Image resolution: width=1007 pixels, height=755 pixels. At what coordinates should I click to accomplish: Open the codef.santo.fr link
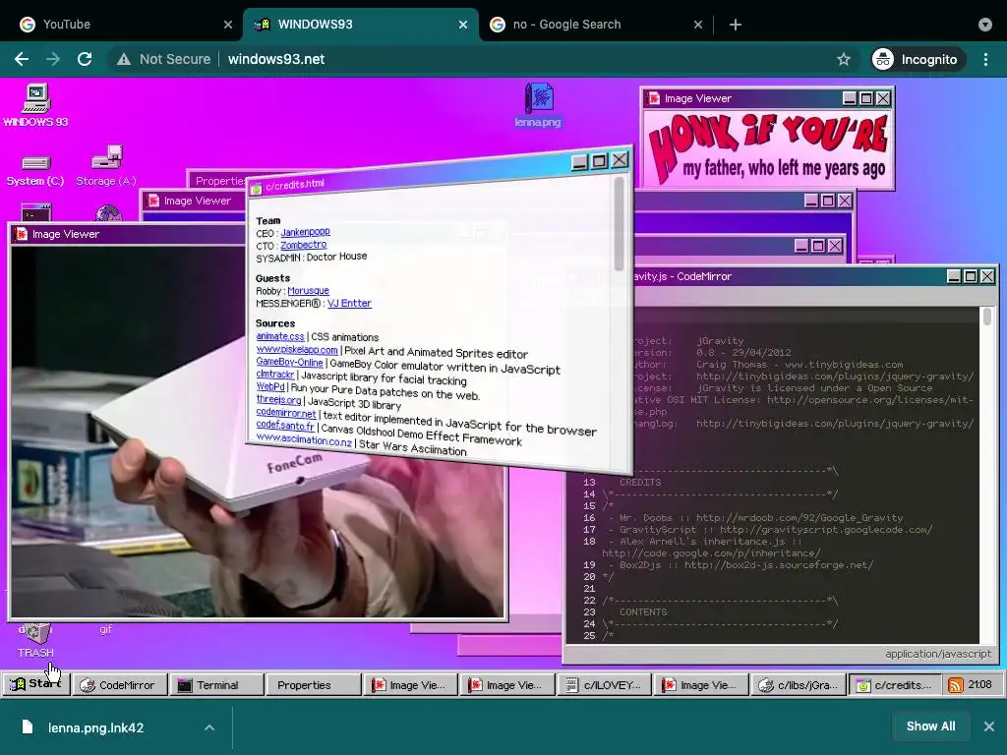[285, 425]
